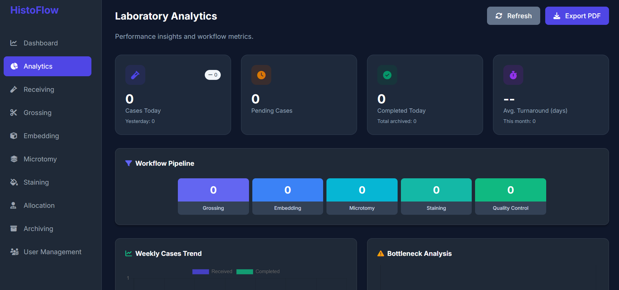Screen dimensions: 619x290
Task: Select the Grossing pipeline stage block
Action: click(x=213, y=197)
